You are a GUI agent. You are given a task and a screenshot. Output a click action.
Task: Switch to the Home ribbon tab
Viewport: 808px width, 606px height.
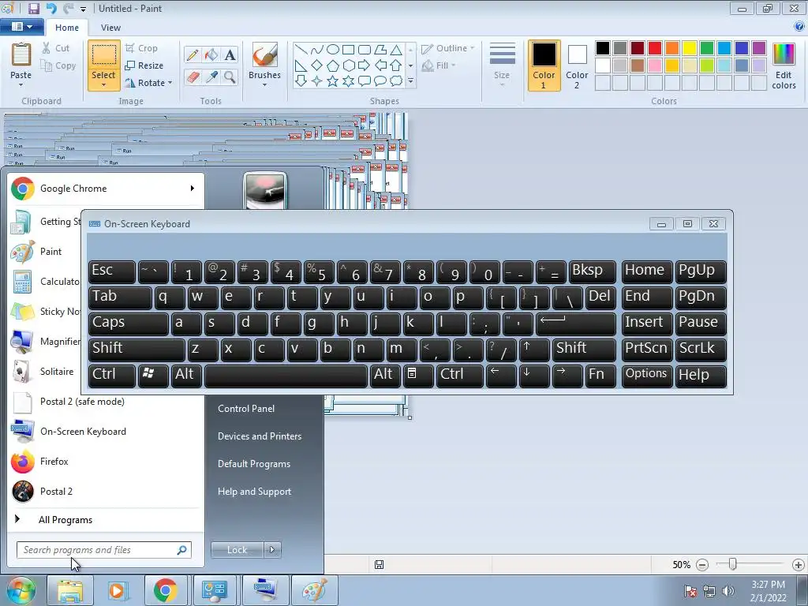[67, 28]
